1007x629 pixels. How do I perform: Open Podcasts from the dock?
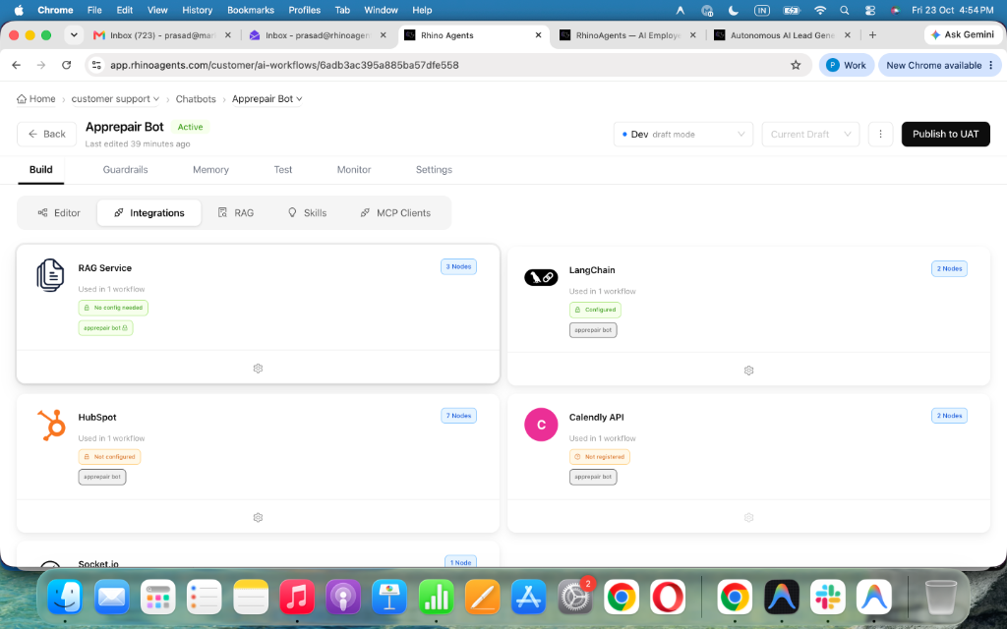(x=343, y=597)
